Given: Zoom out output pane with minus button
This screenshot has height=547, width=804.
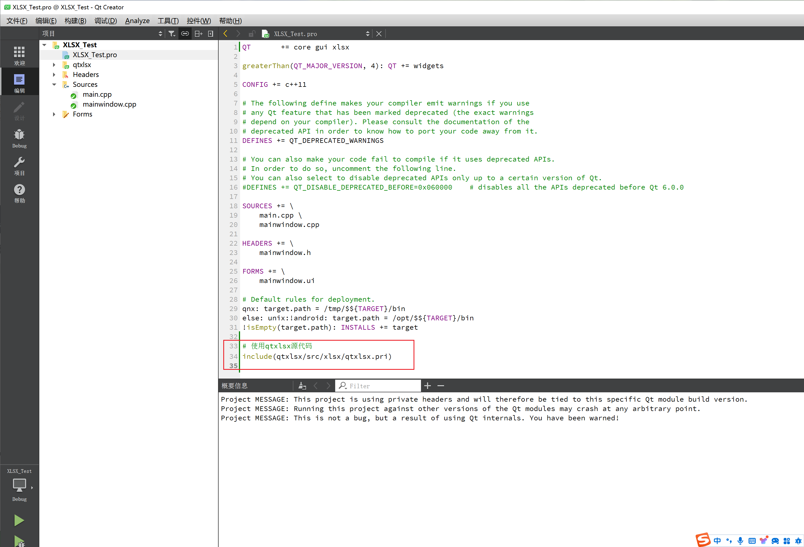Looking at the screenshot, I should click(441, 386).
